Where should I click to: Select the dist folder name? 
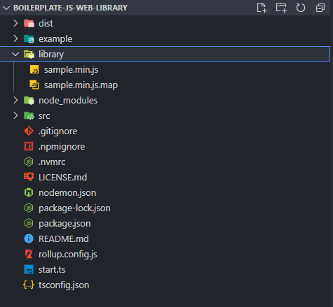(x=46, y=23)
